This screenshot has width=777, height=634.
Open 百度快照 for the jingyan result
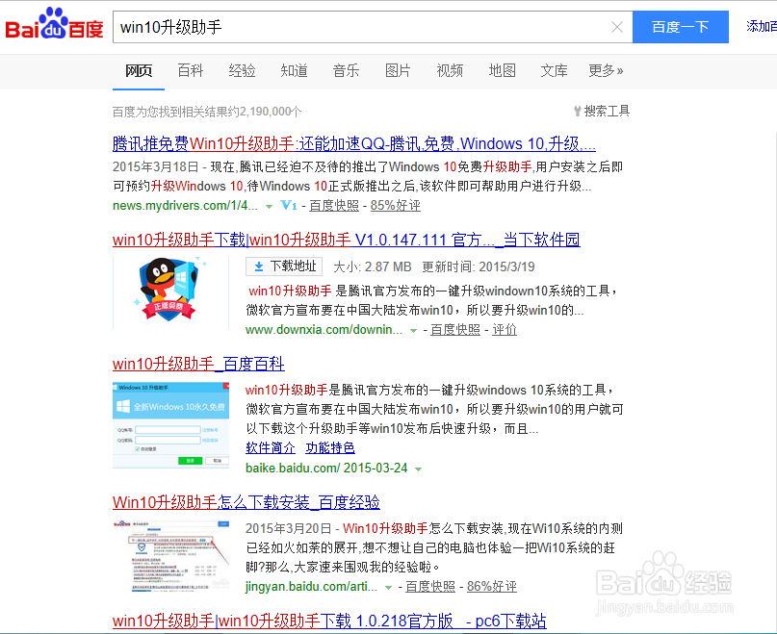430,587
